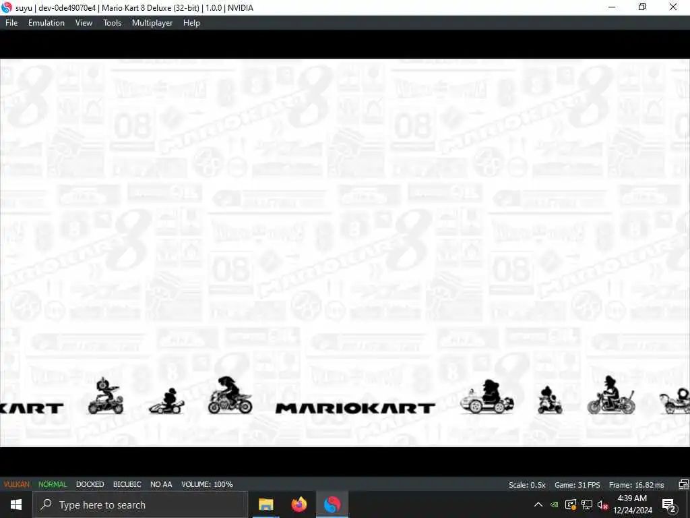Click the muted speaker tray icon

603,505
